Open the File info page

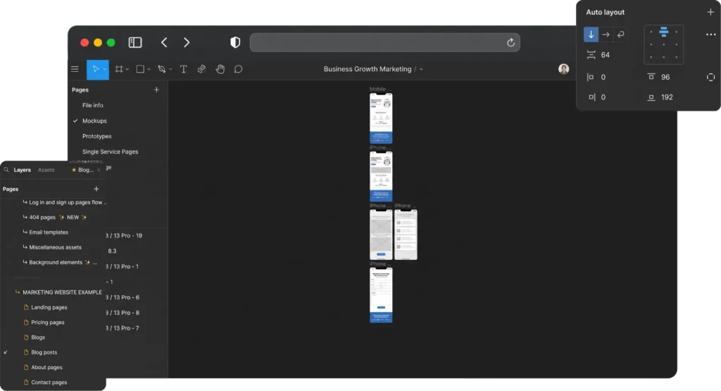point(92,106)
